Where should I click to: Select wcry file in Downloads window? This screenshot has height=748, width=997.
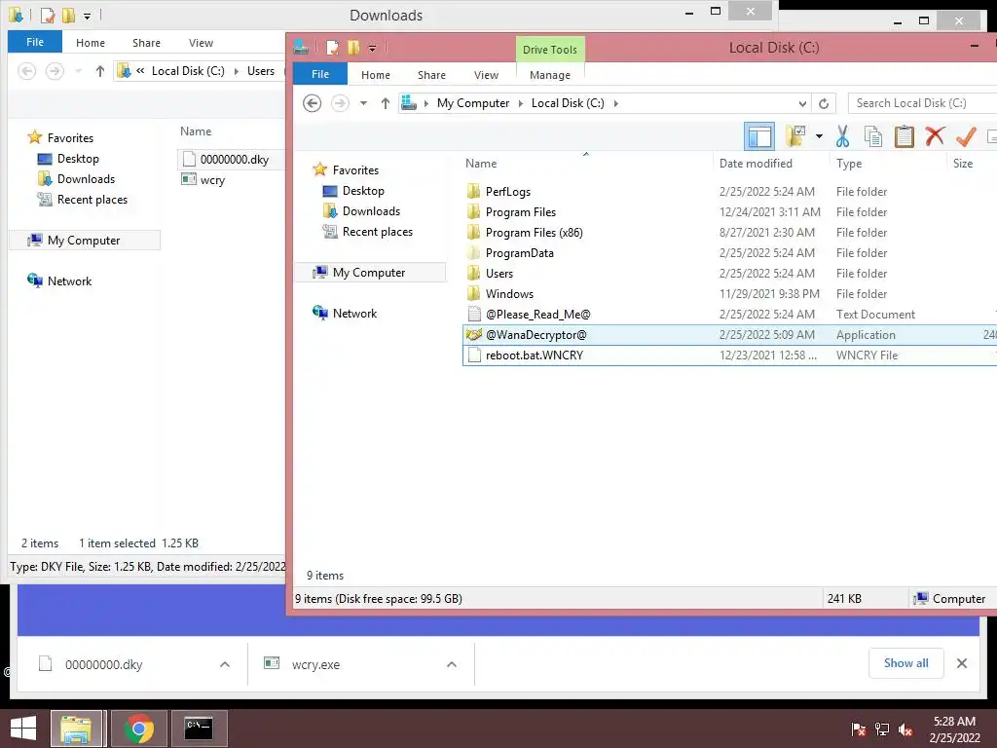coord(211,180)
